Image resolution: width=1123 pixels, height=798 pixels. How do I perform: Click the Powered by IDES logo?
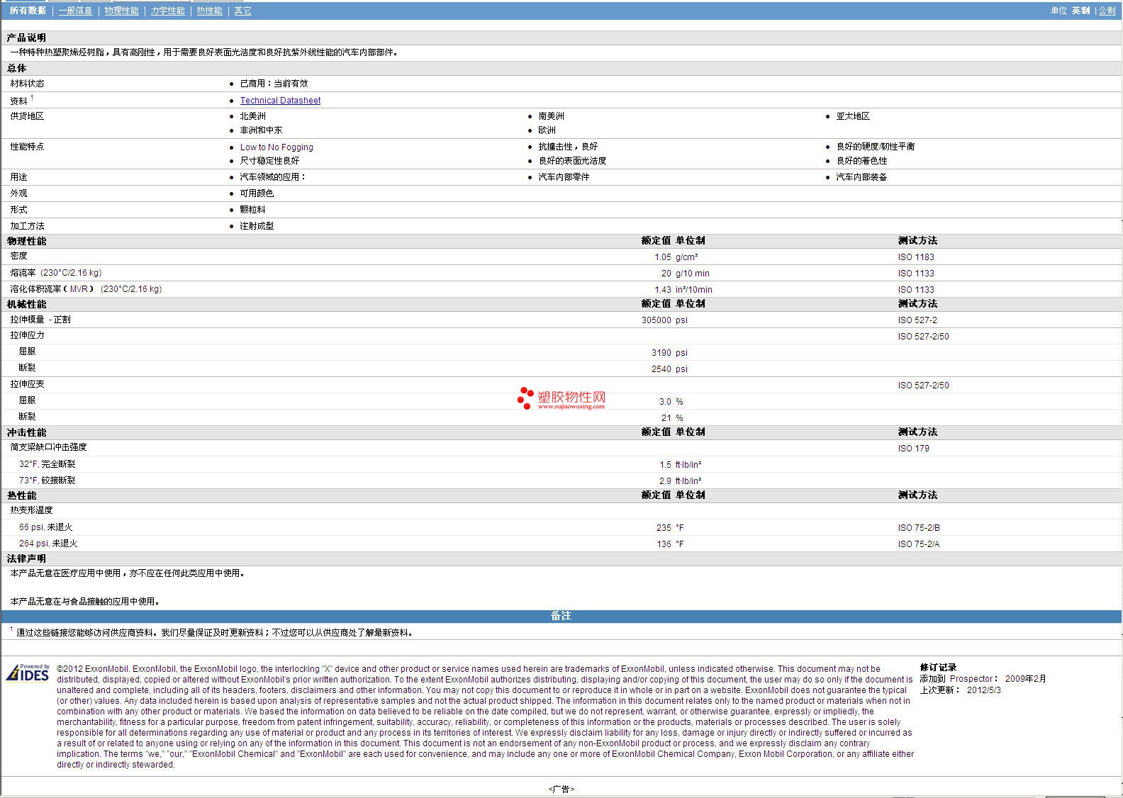pos(28,673)
